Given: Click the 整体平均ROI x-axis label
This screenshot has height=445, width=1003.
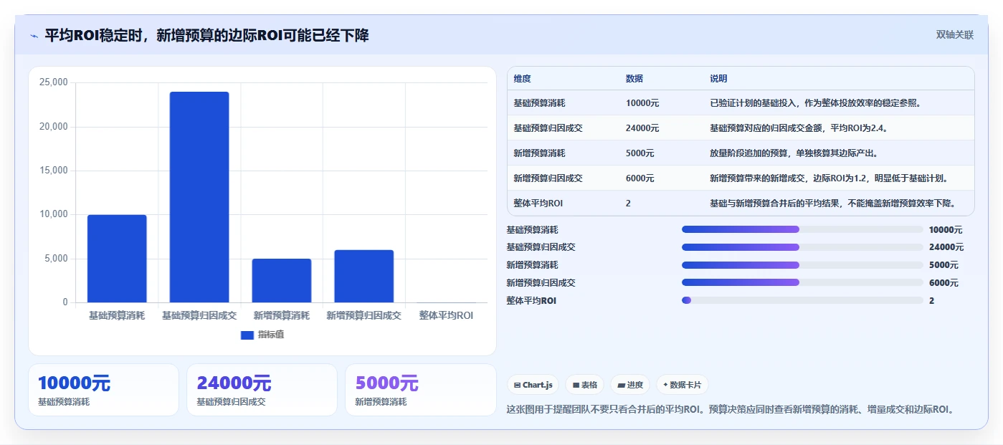Looking at the screenshot, I should [x=446, y=315].
